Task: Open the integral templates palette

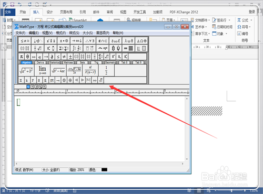Action: pyautogui.click(x=77, y=48)
